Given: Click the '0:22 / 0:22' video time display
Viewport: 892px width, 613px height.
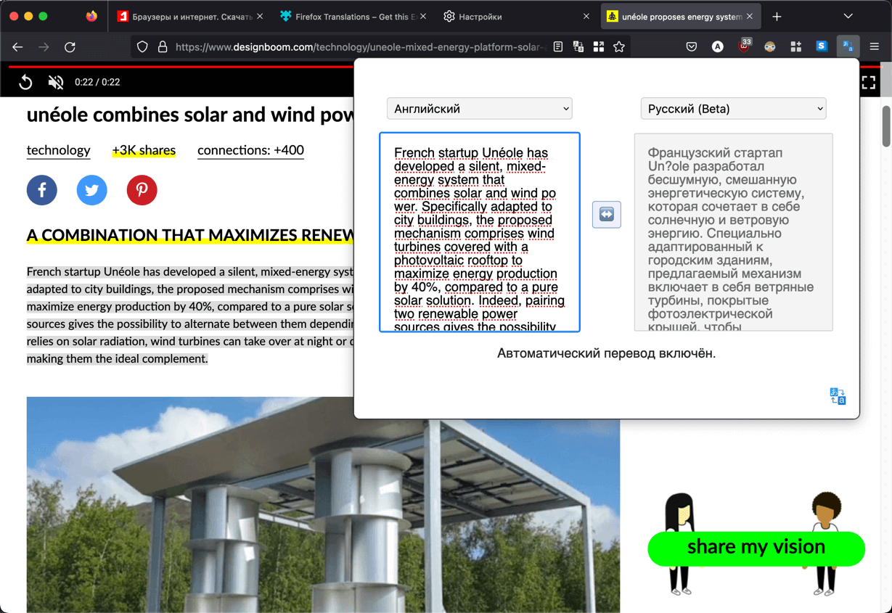Looking at the screenshot, I should (97, 82).
